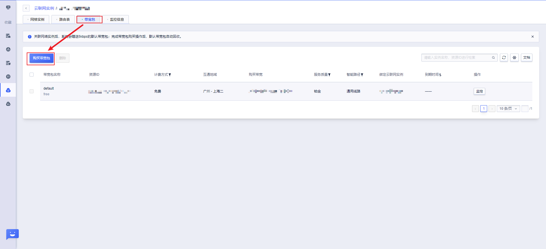Focus the instance name search field
This screenshot has height=249, width=546.
coord(456,58)
